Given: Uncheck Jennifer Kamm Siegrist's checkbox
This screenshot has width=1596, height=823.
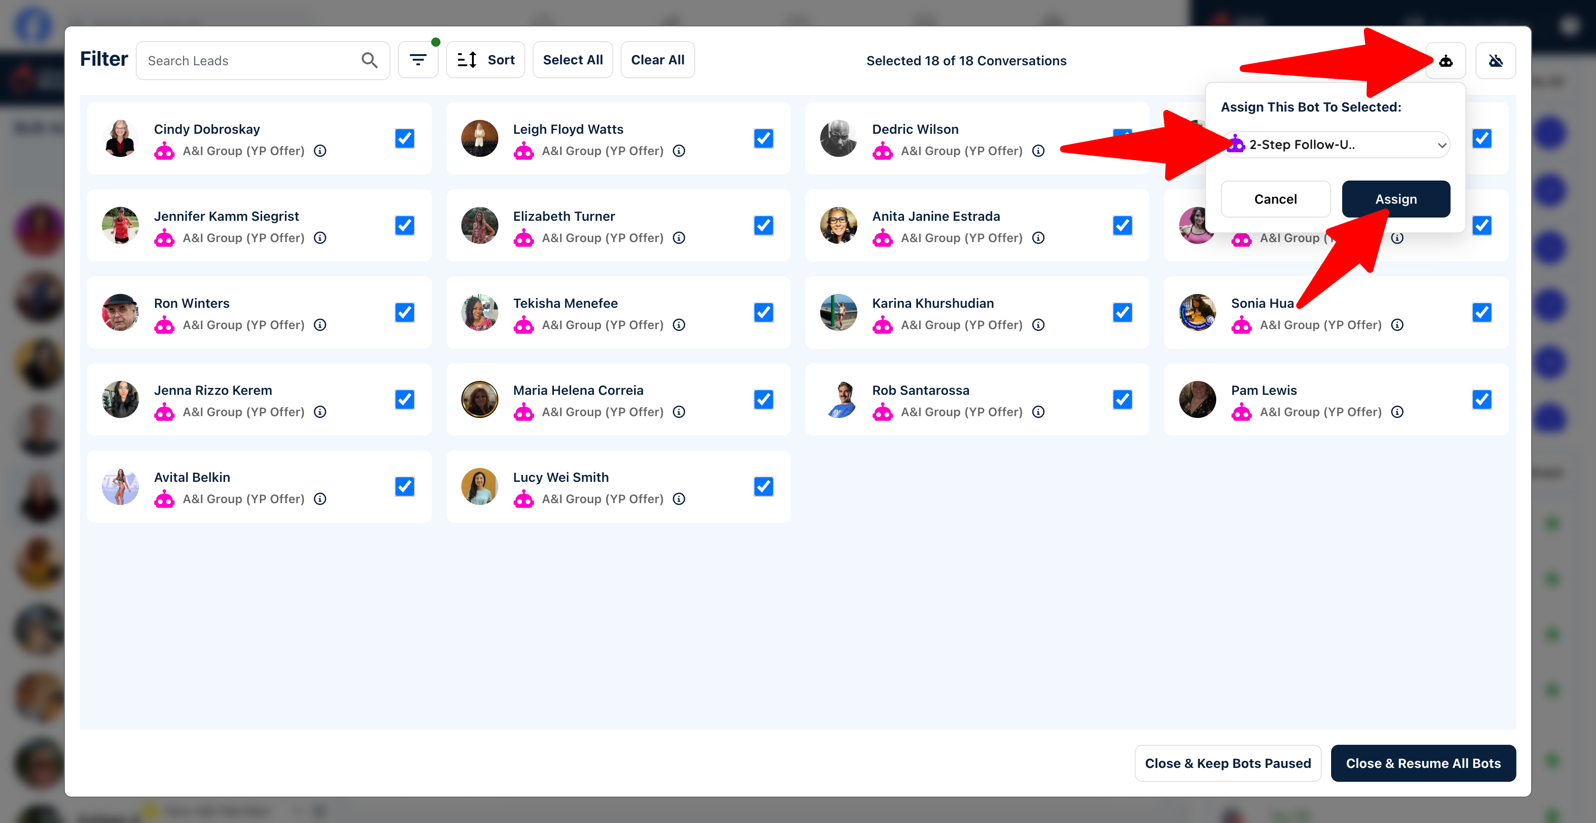Looking at the screenshot, I should [405, 225].
